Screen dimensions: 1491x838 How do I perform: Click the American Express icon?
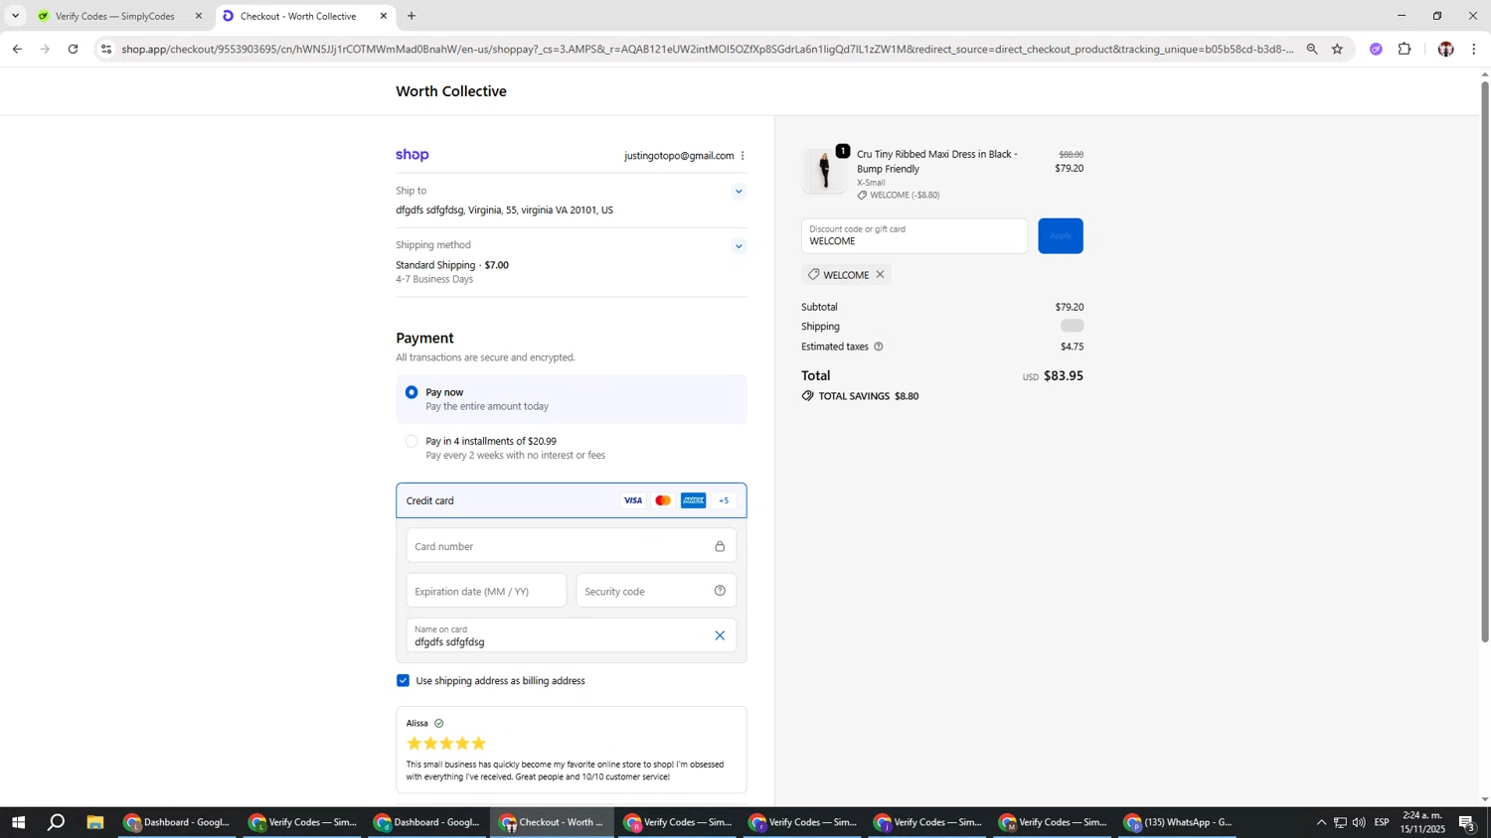pyautogui.click(x=694, y=501)
